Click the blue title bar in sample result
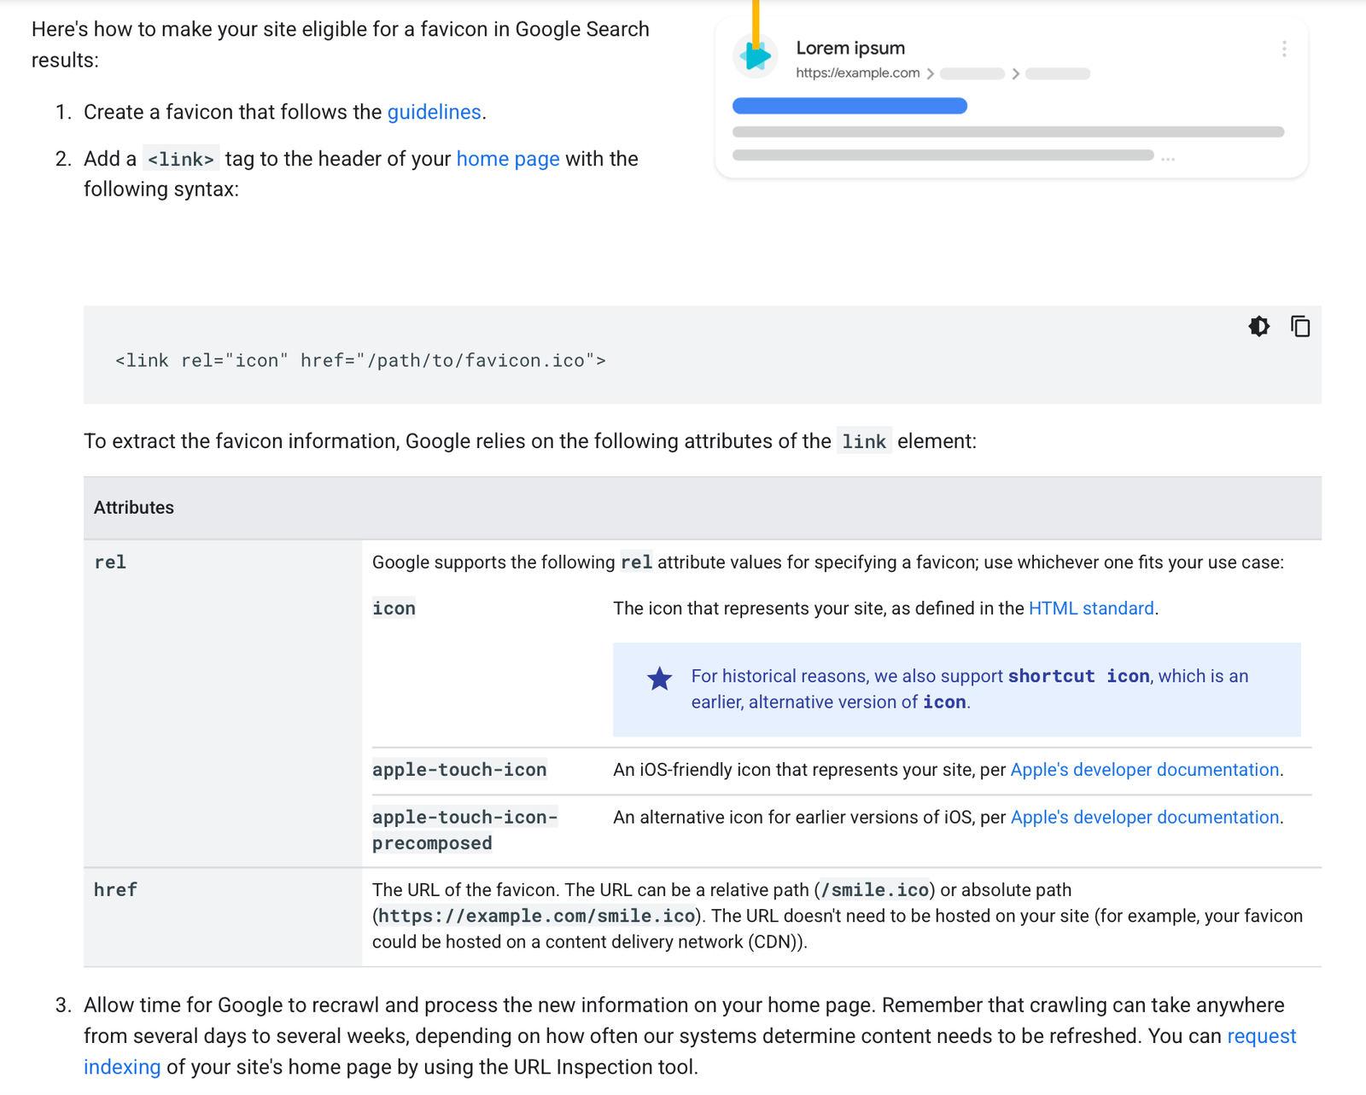Viewport: 1366px width, 1095px height. click(849, 106)
